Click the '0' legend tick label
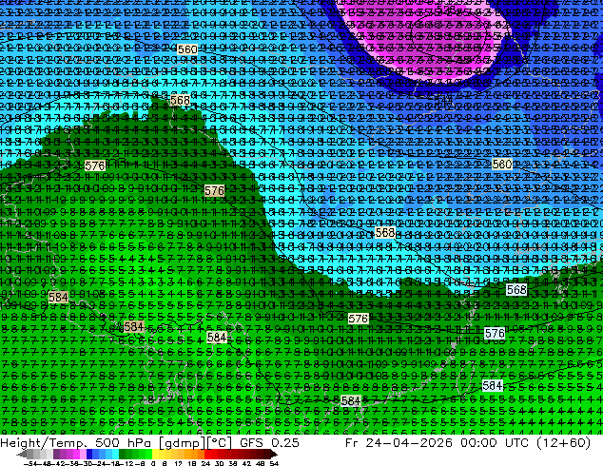603x466 pixels. pos(153,463)
